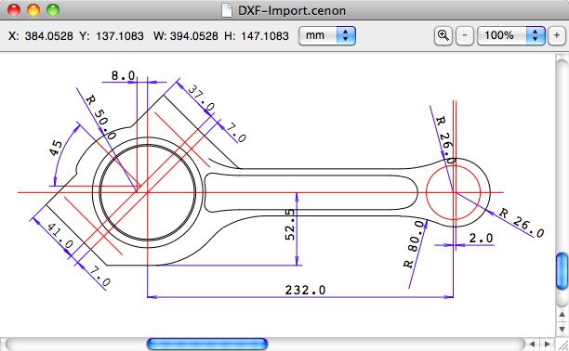Open the mm units dropdown
Image resolution: width=569 pixels, height=351 pixels.
pos(327,35)
